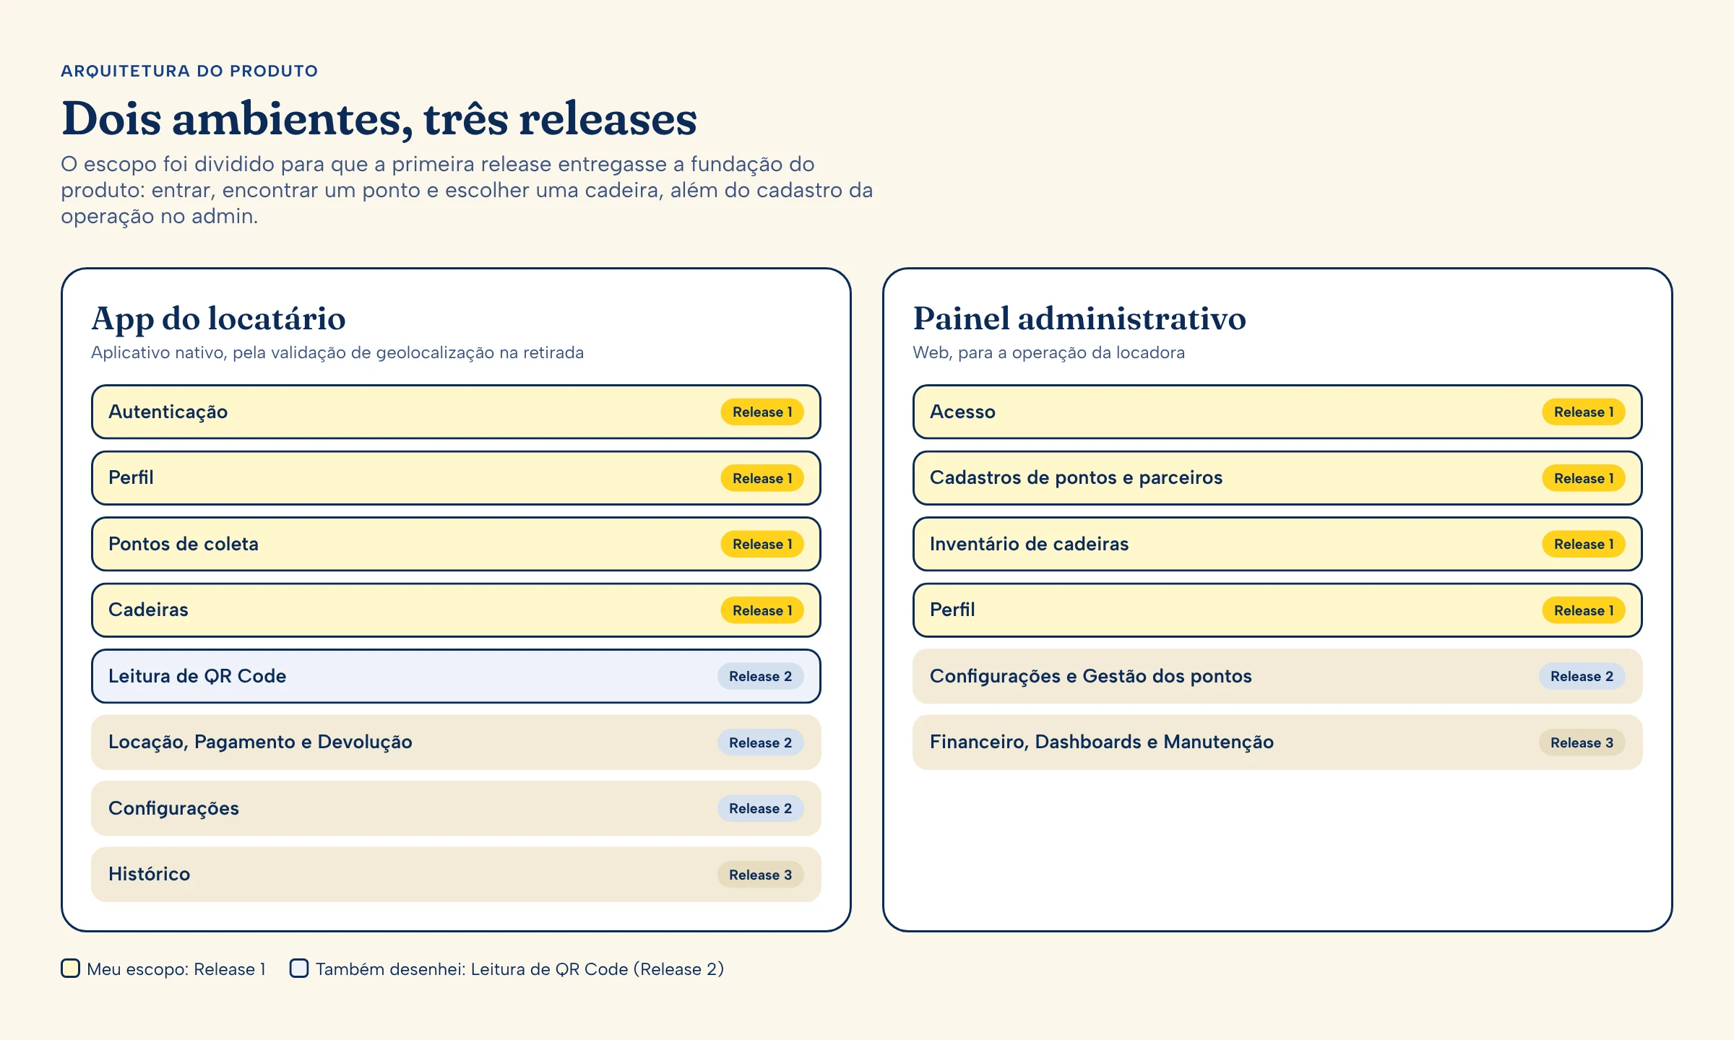The width and height of the screenshot is (1734, 1040).
Task: Click Release 1 badge on Cadeiras row
Action: 762,610
